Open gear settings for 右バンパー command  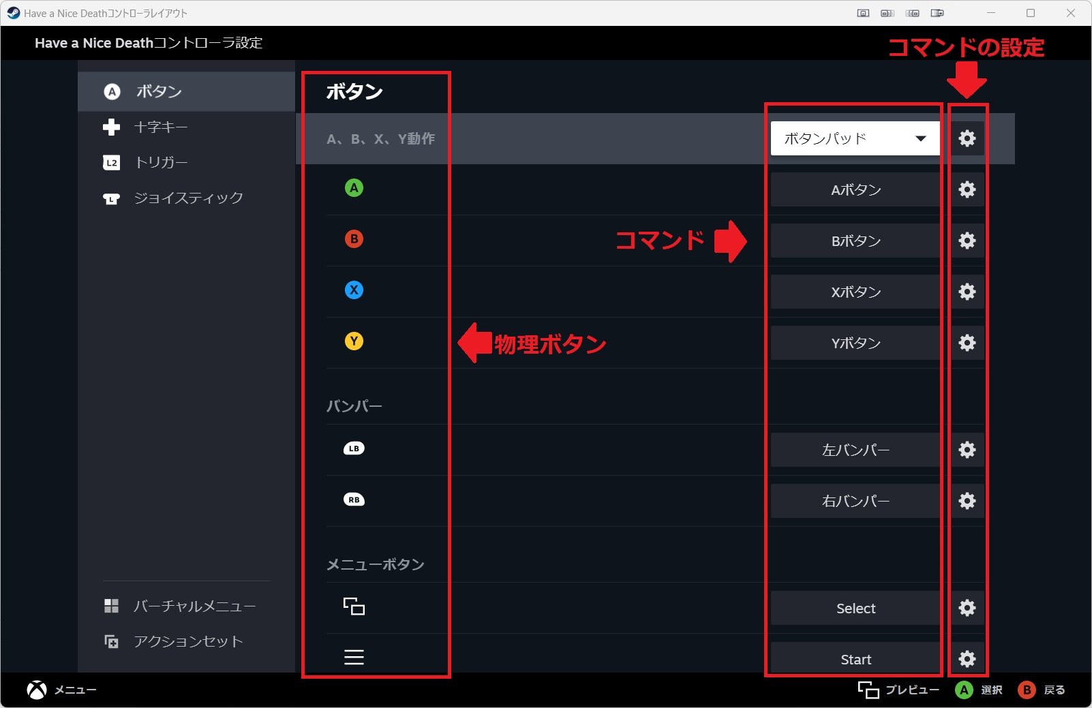point(967,501)
